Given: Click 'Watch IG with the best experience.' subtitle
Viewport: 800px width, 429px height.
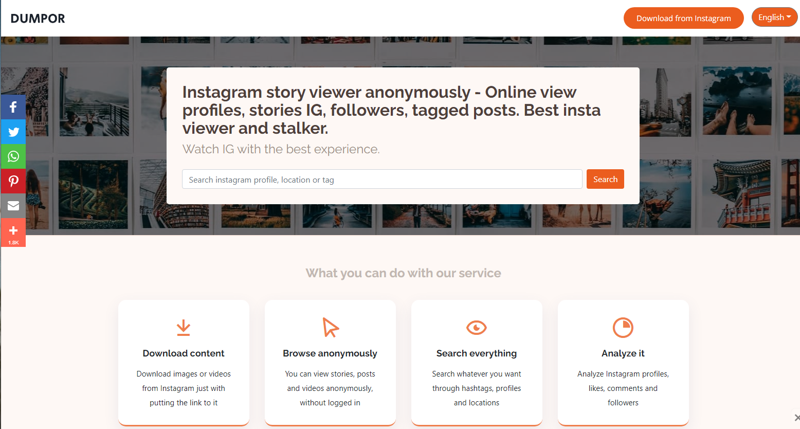Looking at the screenshot, I should coord(281,149).
